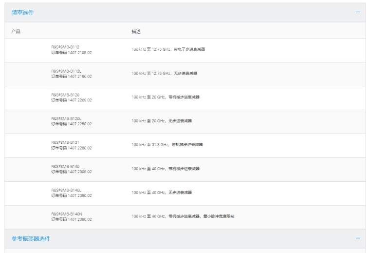The height and width of the screenshot is (253, 370).
Task: Select the R&S®SMB-B140N product name
Action: 67,214
